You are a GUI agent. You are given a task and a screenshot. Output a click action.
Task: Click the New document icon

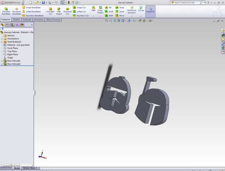[30, 3]
